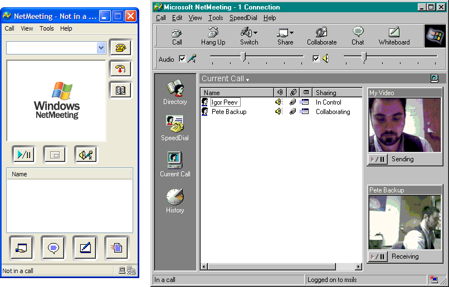This screenshot has width=449, height=287.
Task: Open Whiteboard from the main toolbar
Action: (x=394, y=36)
